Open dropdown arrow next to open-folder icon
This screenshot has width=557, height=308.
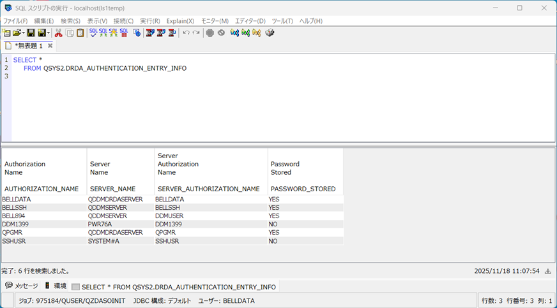click(23, 33)
